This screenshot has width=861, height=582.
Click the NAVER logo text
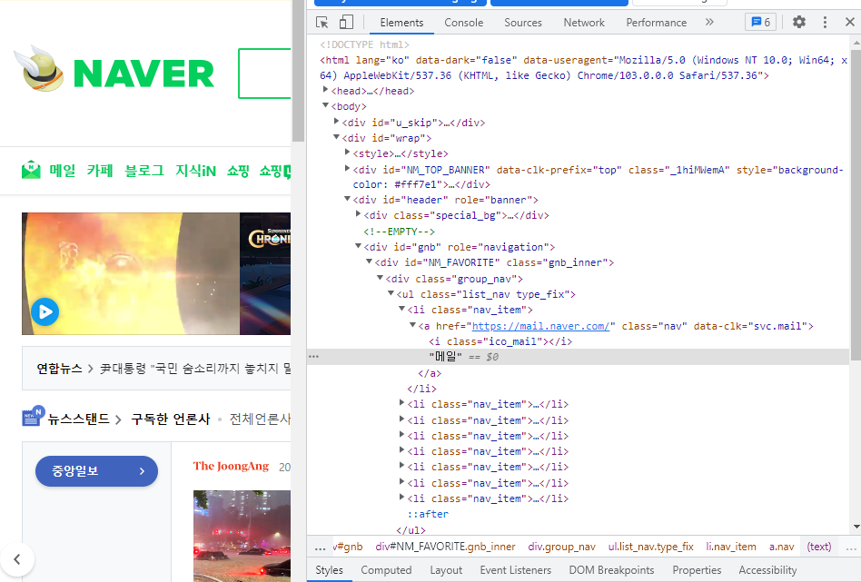click(x=143, y=74)
